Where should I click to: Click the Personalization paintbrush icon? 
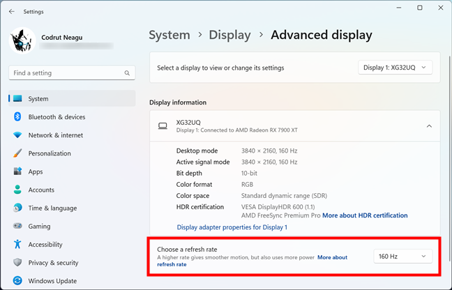tap(17, 153)
